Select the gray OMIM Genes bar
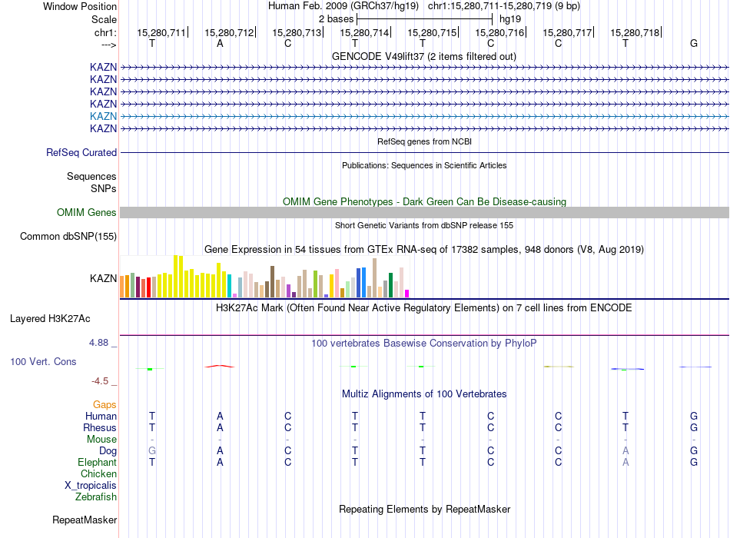Viewport: 730px width, 538px height. tap(424, 213)
